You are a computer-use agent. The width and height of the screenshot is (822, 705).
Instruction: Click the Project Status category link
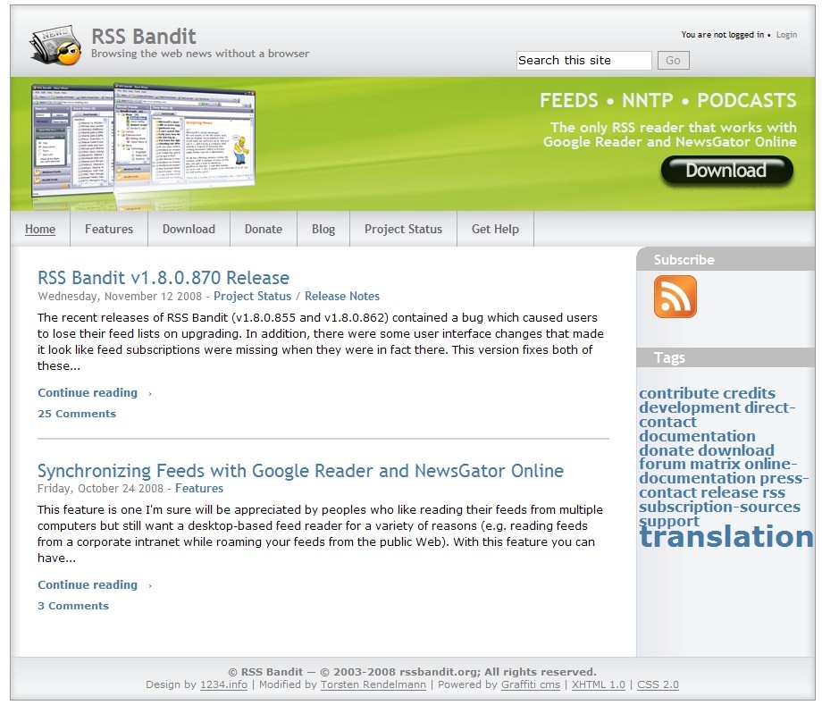tap(252, 296)
